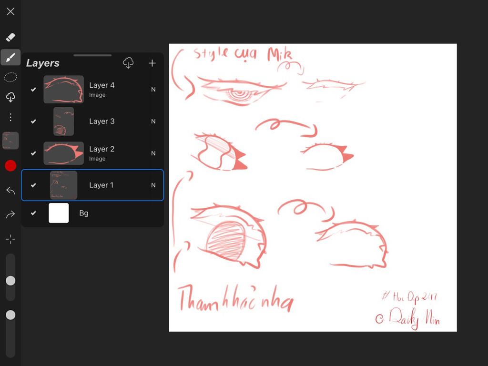Viewport: 488px width, 366px height.
Task: Click the 'Layer 2' name text
Action: pyautogui.click(x=102, y=149)
